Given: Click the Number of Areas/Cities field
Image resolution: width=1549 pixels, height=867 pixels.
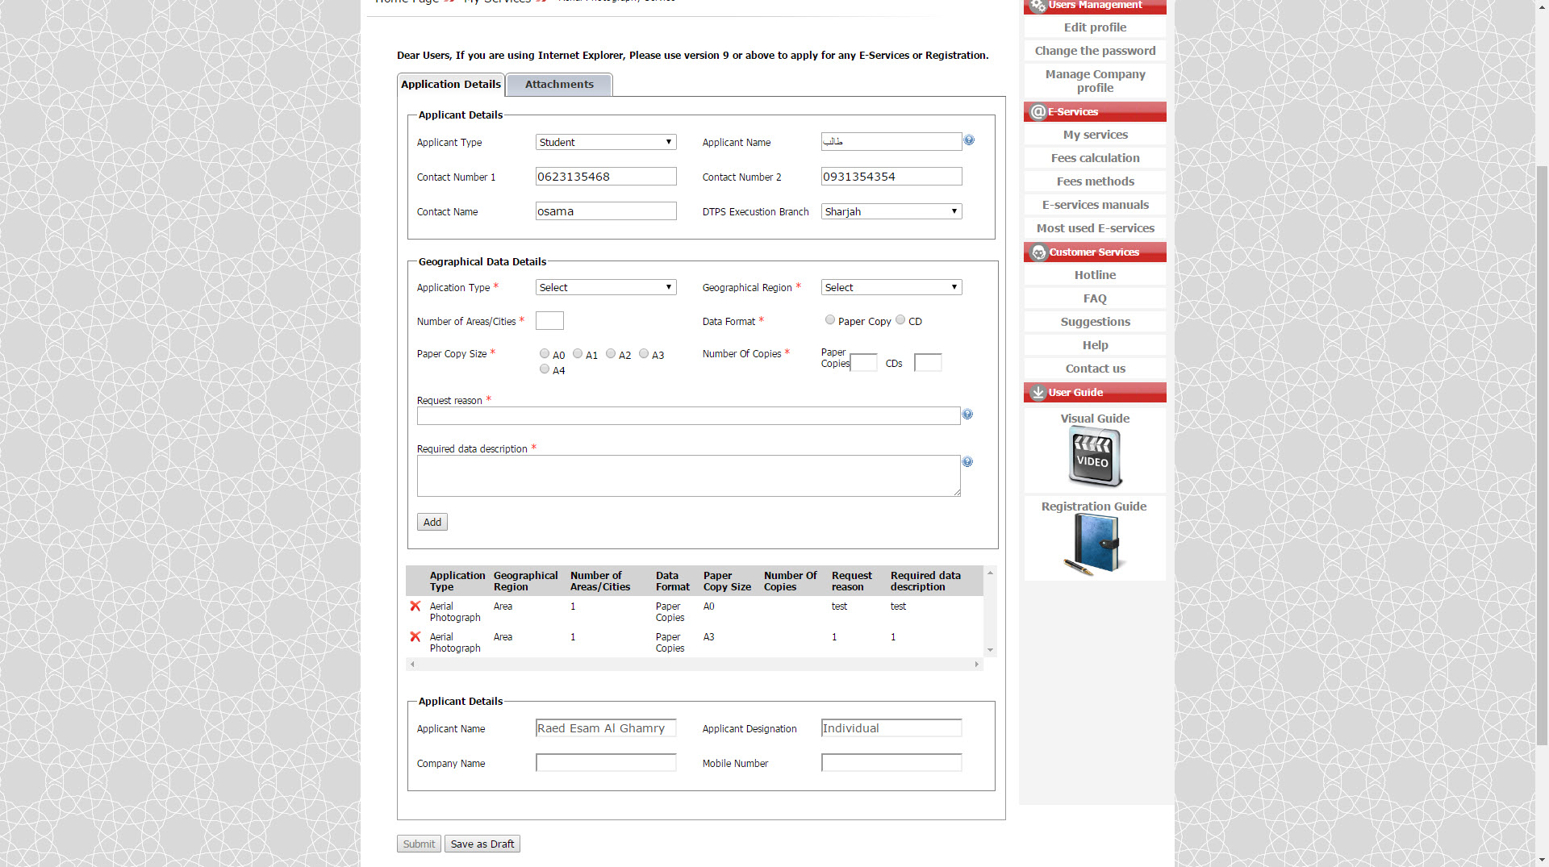Looking at the screenshot, I should click(x=549, y=321).
